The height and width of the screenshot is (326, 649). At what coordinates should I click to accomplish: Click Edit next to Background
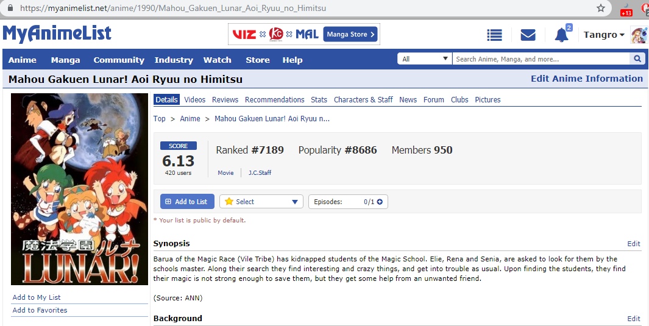coord(634,319)
